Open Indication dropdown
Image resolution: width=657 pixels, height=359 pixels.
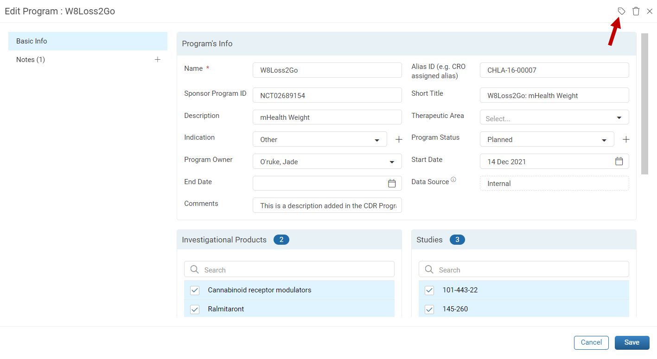tap(319, 139)
